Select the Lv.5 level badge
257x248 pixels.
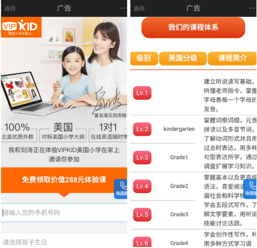[x=142, y=215]
